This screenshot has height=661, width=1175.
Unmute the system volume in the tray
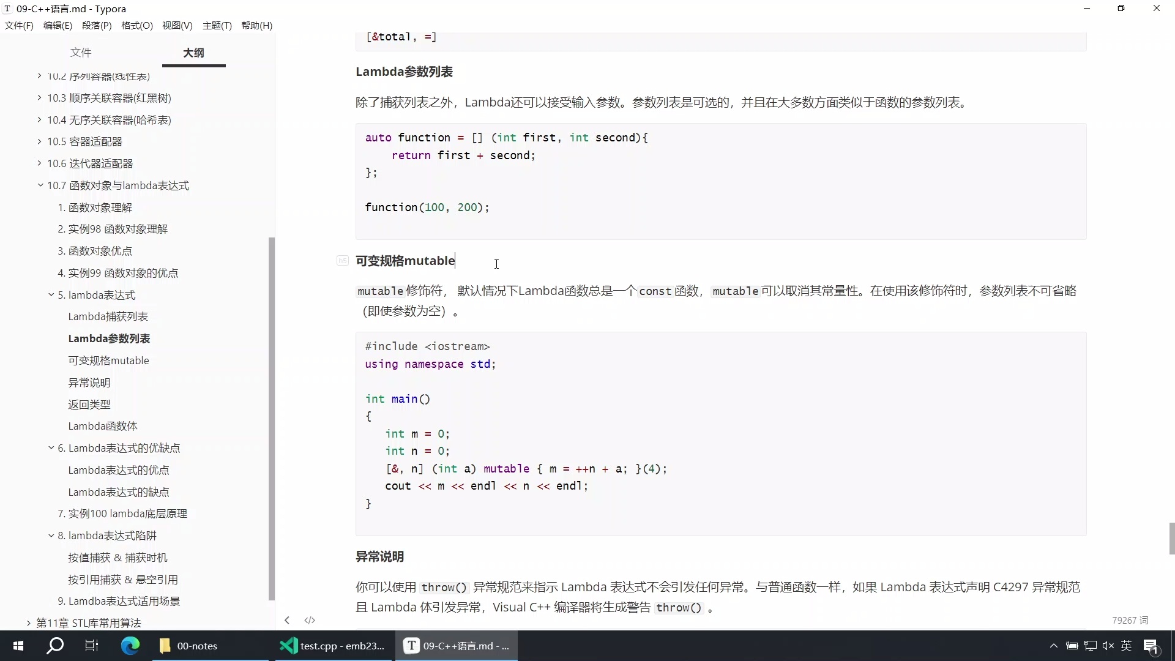point(1109,646)
